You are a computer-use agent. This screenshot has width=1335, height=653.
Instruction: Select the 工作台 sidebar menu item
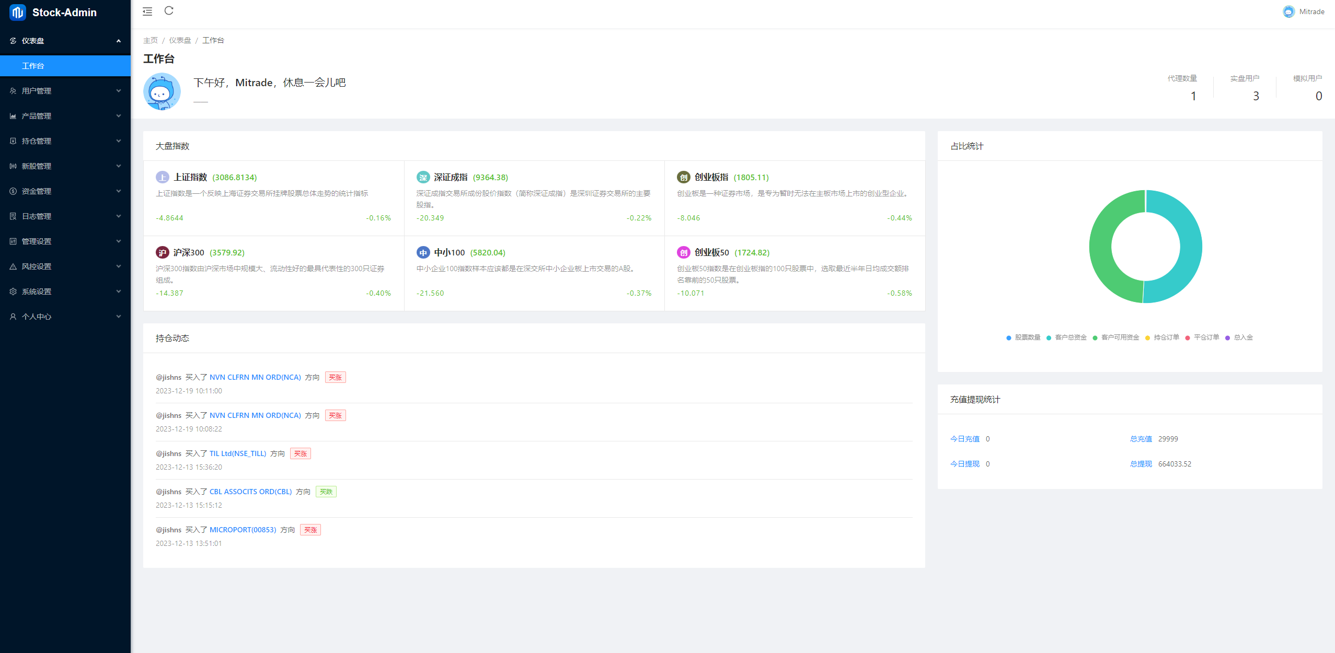(33, 66)
